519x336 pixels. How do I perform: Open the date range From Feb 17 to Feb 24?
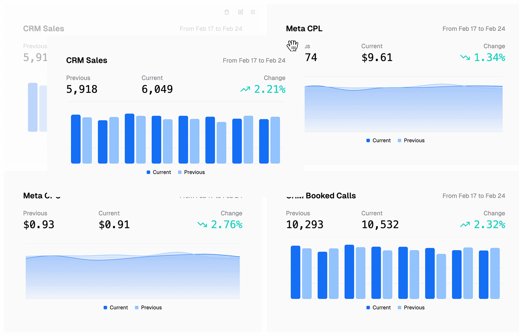pyautogui.click(x=254, y=60)
